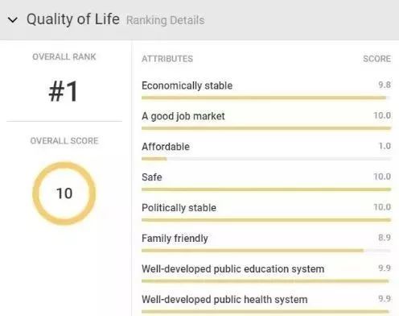Select Well-developed public health system row

266,304
